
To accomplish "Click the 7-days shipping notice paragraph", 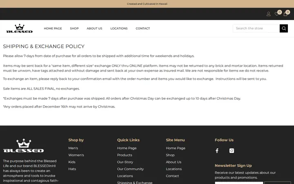I will [x=99, y=56].
